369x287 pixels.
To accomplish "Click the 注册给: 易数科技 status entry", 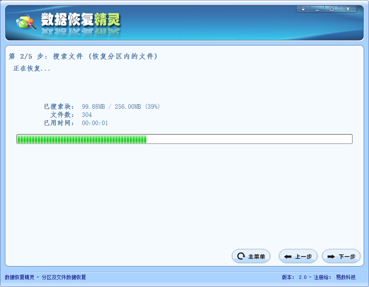I will [x=335, y=277].
